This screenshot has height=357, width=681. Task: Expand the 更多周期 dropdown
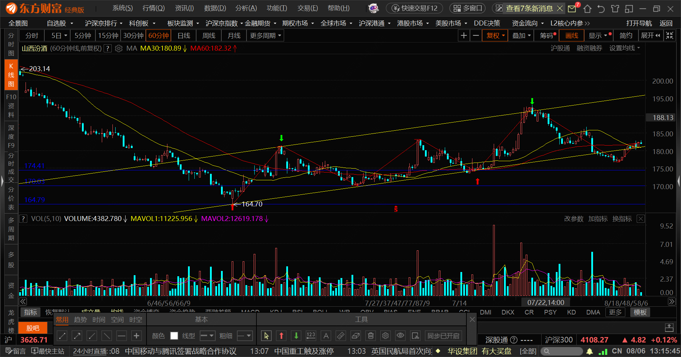click(265, 35)
